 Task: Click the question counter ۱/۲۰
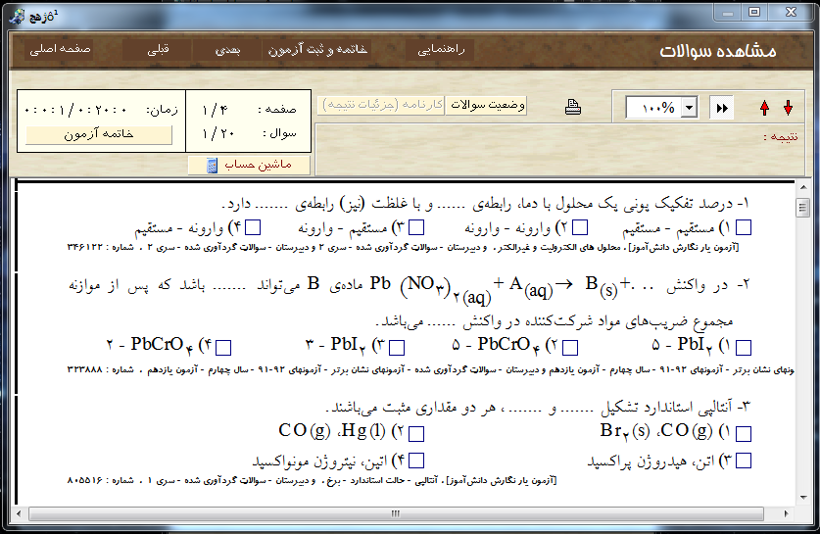click(218, 134)
